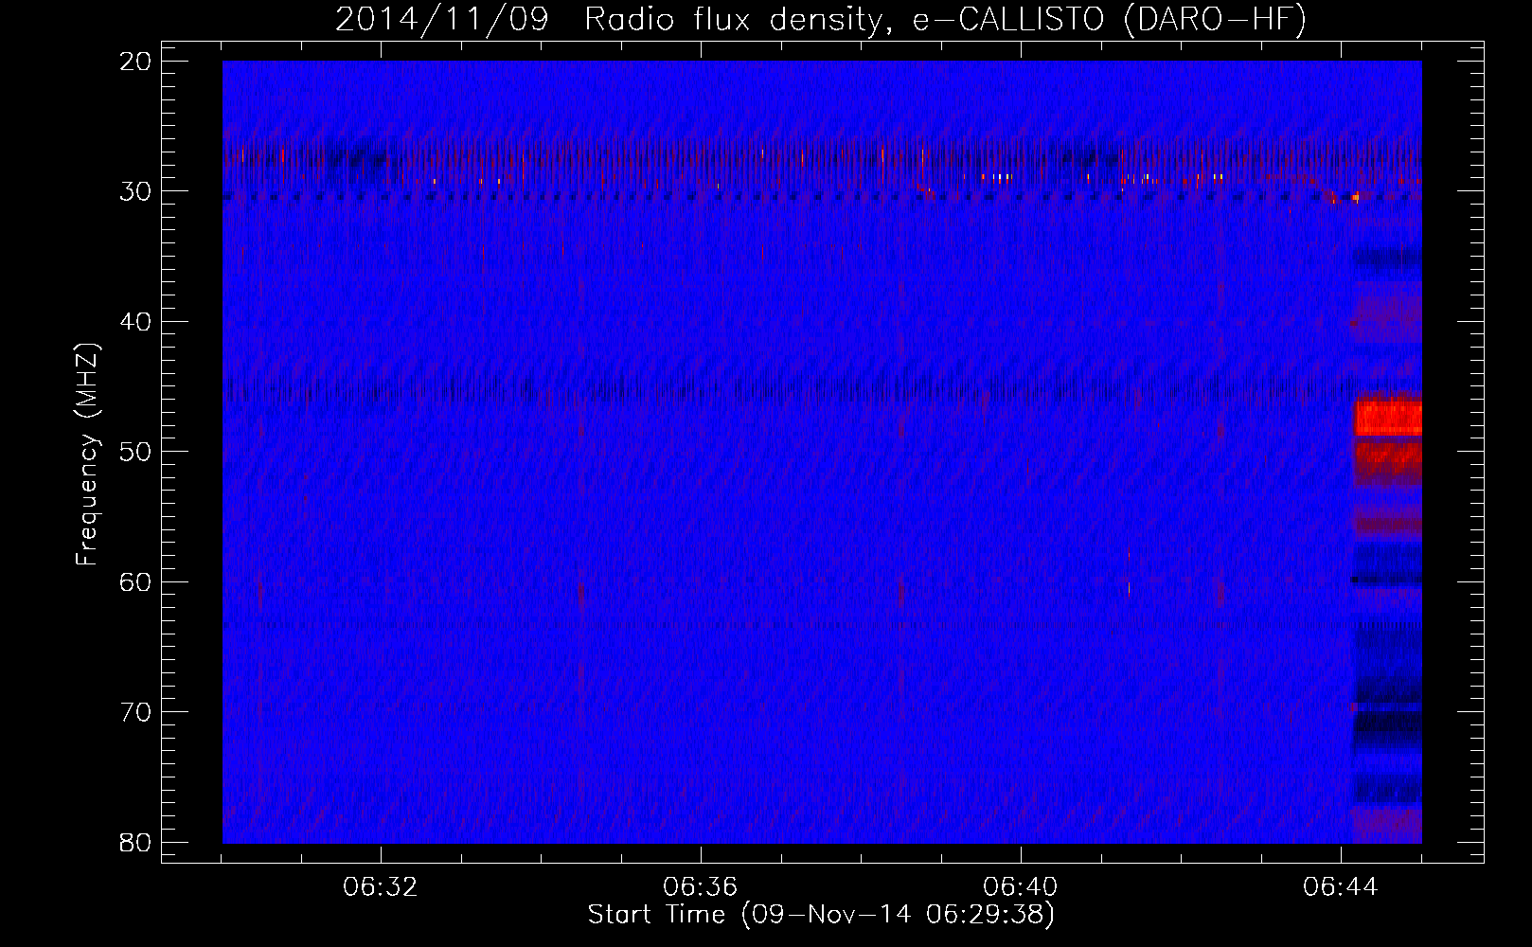Click the 'Start Time (09-Nov-14 06:29:38)' label
The width and height of the screenshot is (1532, 947).
click(821, 915)
